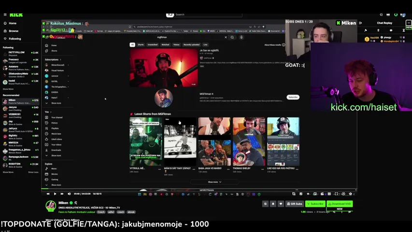Screen dimensions: 412x232
Task: Open Astatoro channel in Following list
Action: [20, 68]
